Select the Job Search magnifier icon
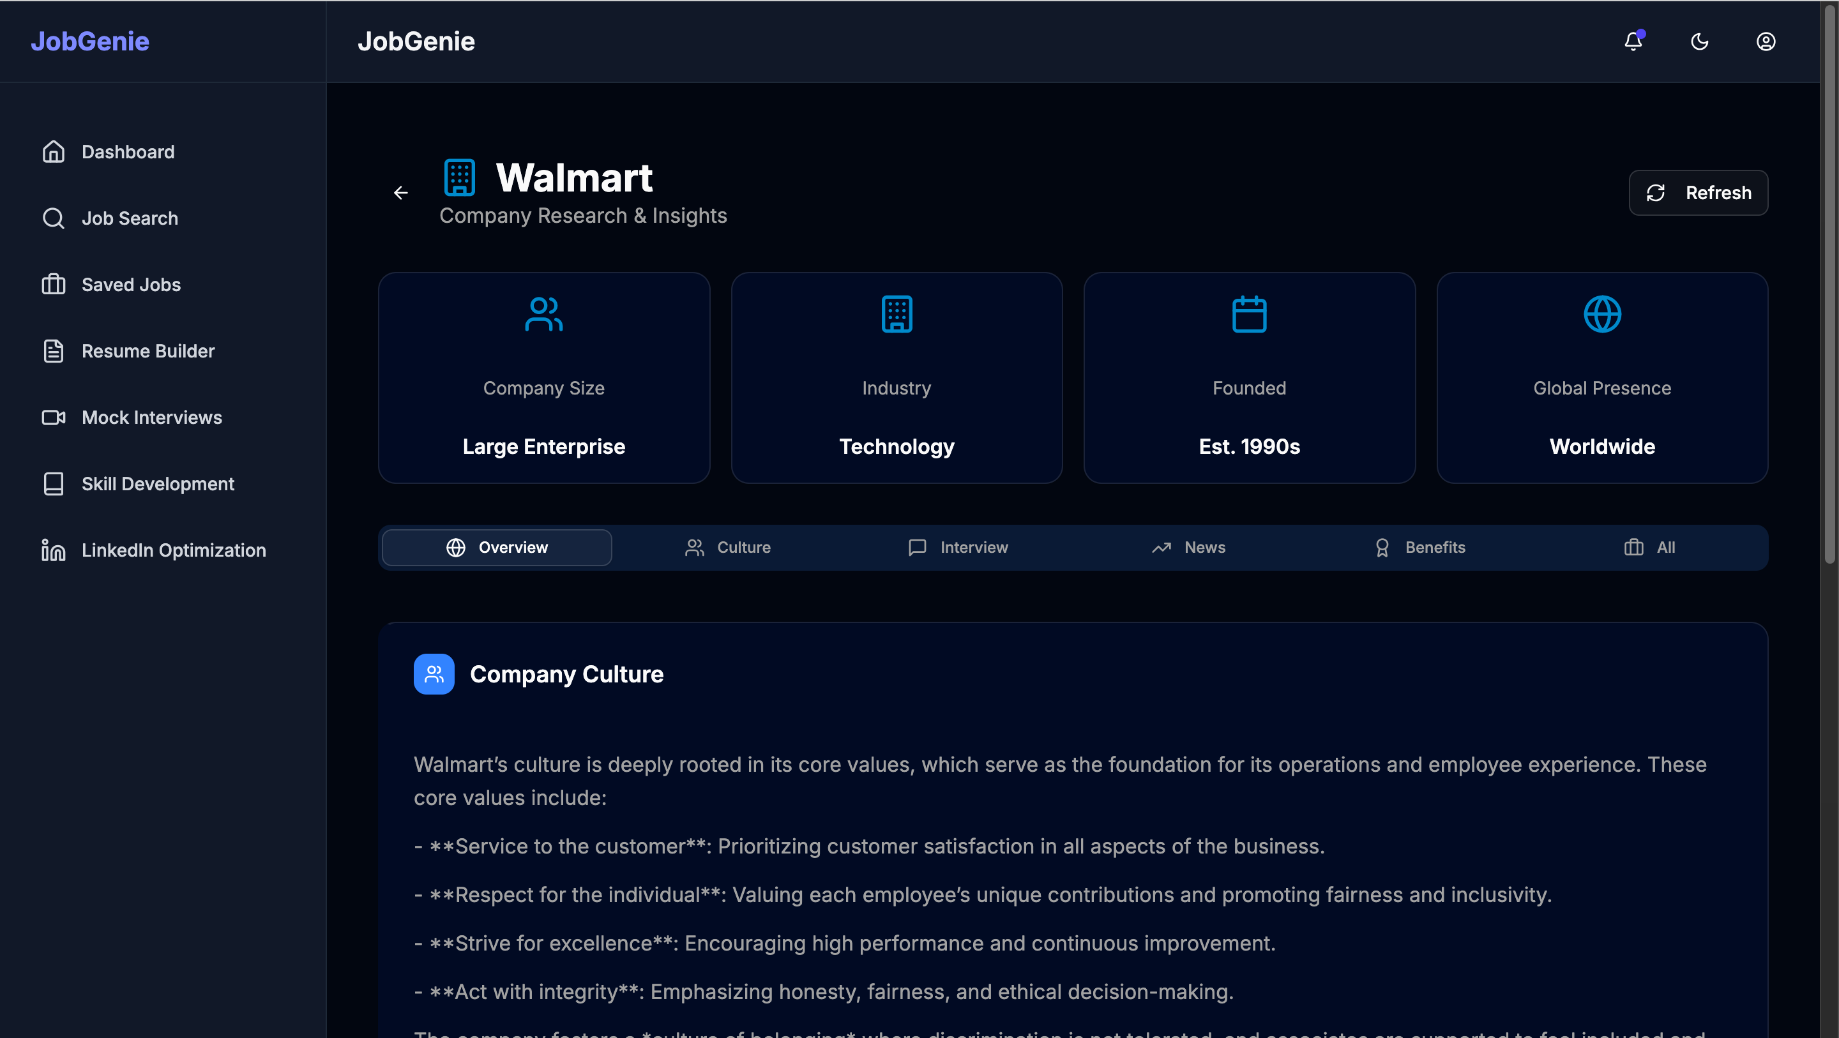Image resolution: width=1839 pixels, height=1038 pixels. pyautogui.click(x=54, y=218)
